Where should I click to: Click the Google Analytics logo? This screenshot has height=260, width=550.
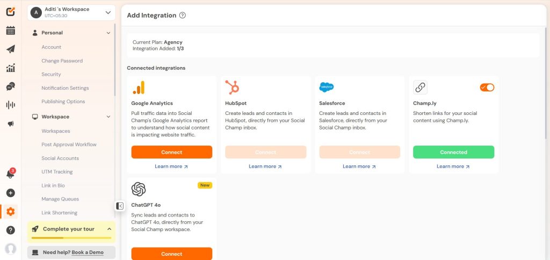pos(139,88)
